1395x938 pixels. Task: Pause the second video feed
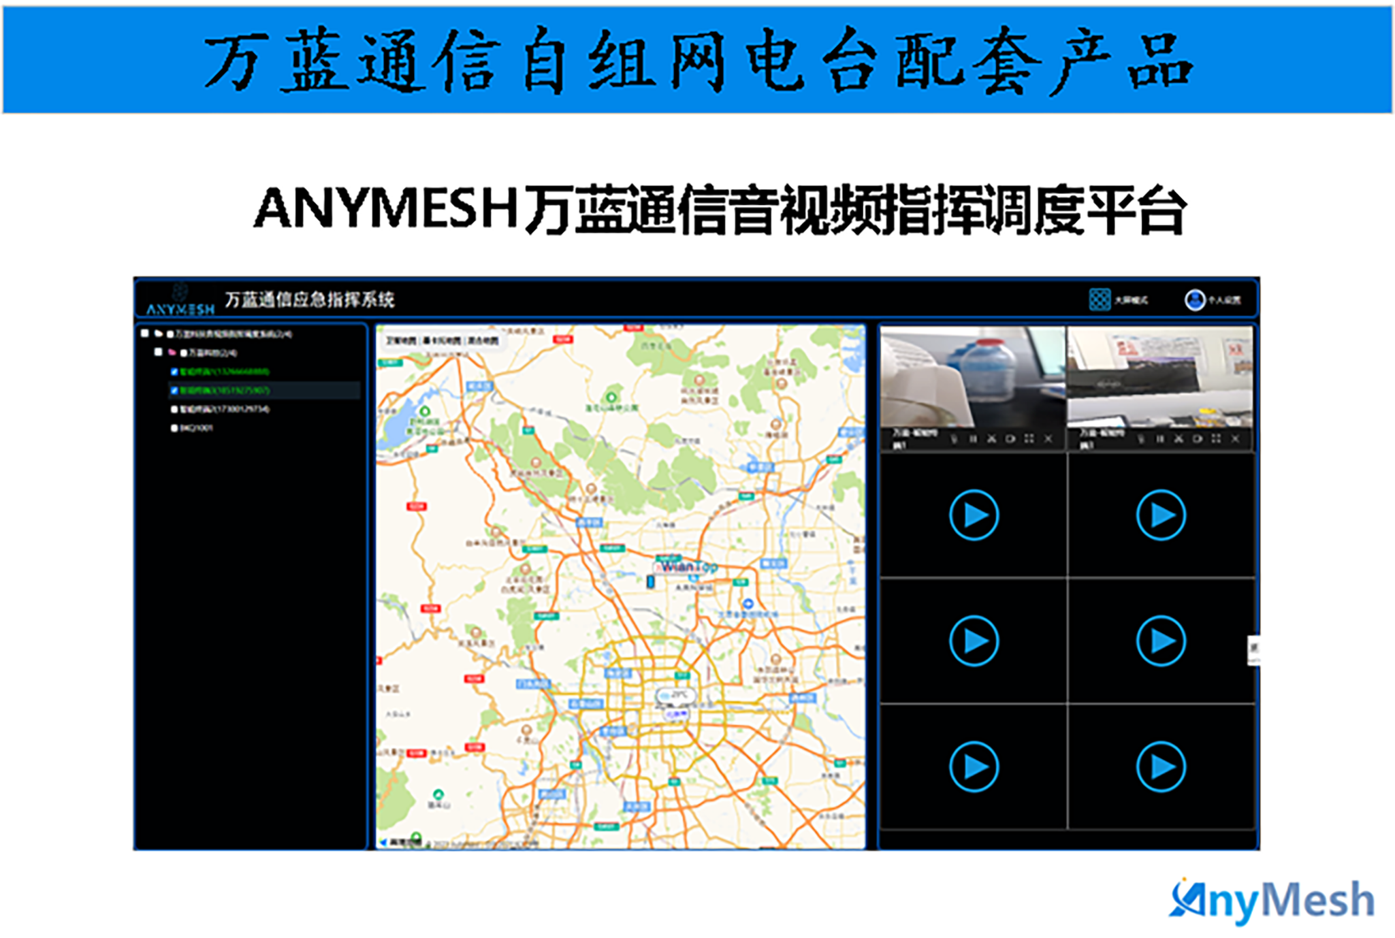click(x=1160, y=439)
